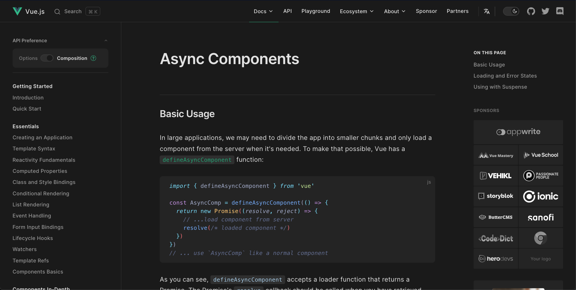The image size is (576, 290).
Task: Open the API nav item
Action: tap(288, 11)
